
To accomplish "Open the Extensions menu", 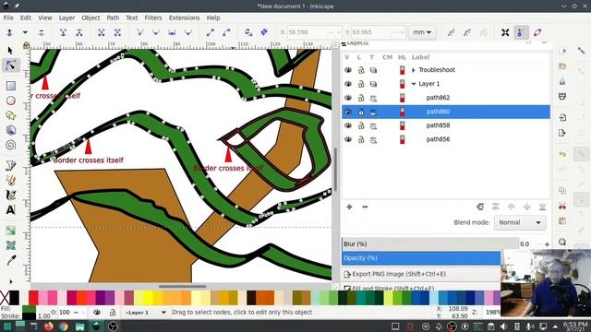I will pyautogui.click(x=184, y=18).
